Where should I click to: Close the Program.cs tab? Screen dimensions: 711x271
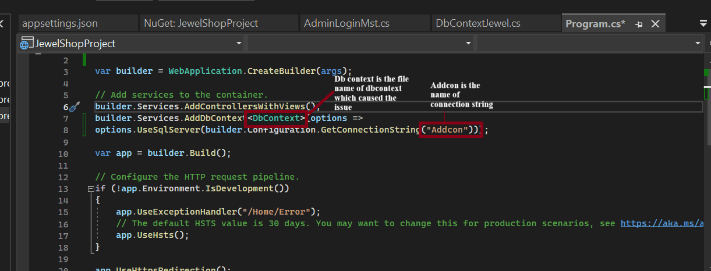pos(655,24)
